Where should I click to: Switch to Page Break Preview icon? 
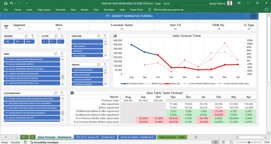[231, 142]
